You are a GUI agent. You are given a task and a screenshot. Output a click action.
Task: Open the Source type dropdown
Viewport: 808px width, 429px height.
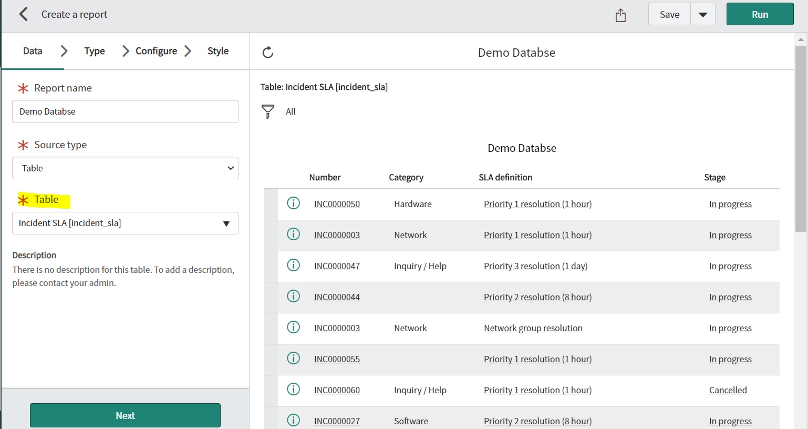coord(125,168)
